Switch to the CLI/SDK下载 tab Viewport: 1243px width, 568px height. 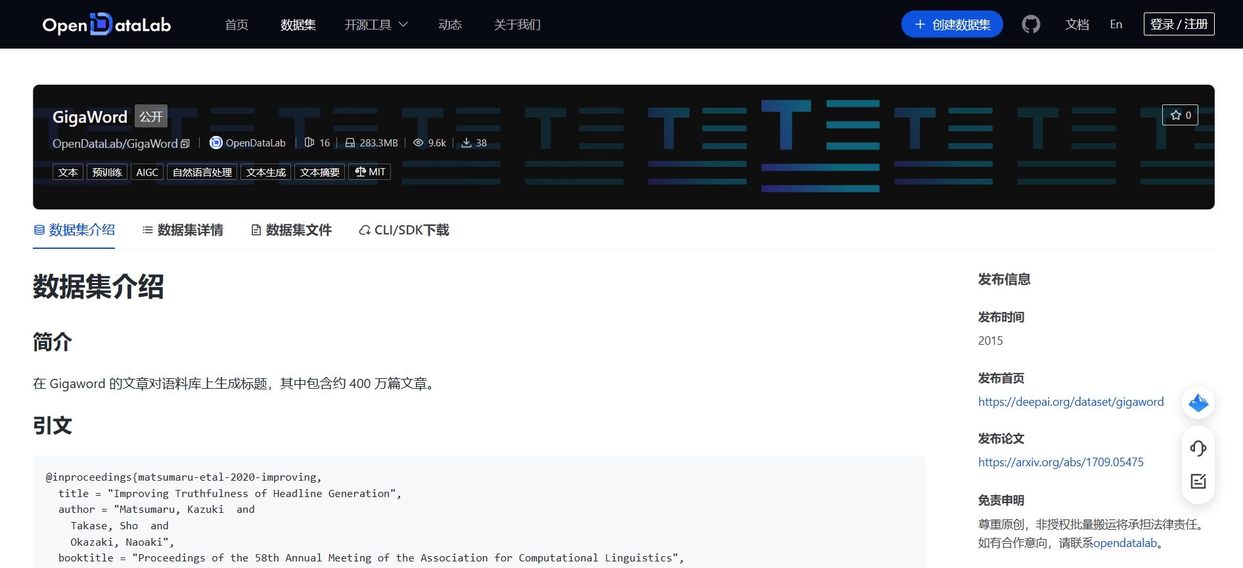[404, 230]
